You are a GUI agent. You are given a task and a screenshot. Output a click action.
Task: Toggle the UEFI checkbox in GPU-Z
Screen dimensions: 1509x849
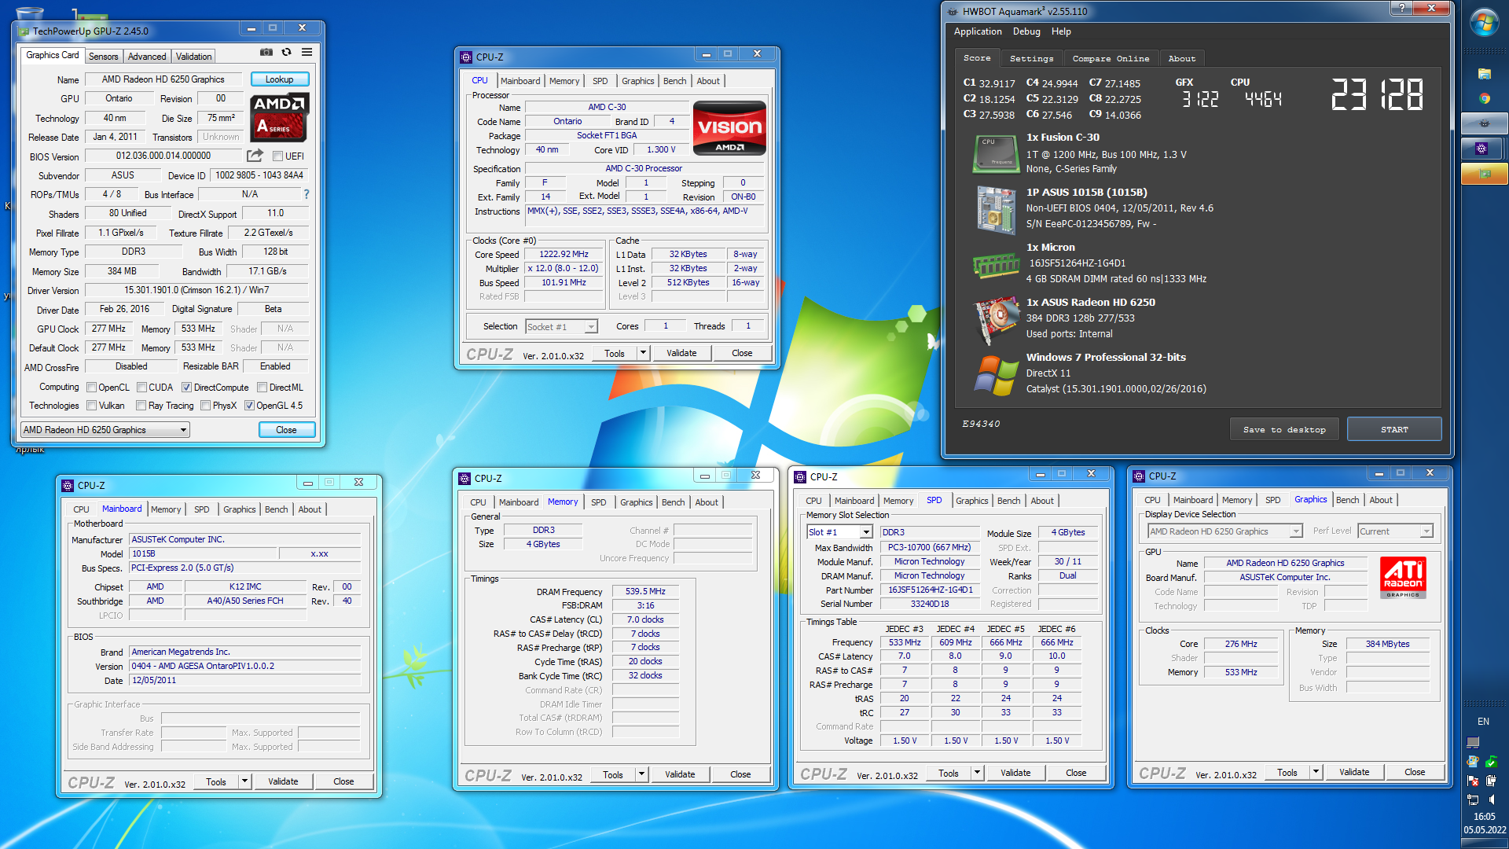pos(277,156)
